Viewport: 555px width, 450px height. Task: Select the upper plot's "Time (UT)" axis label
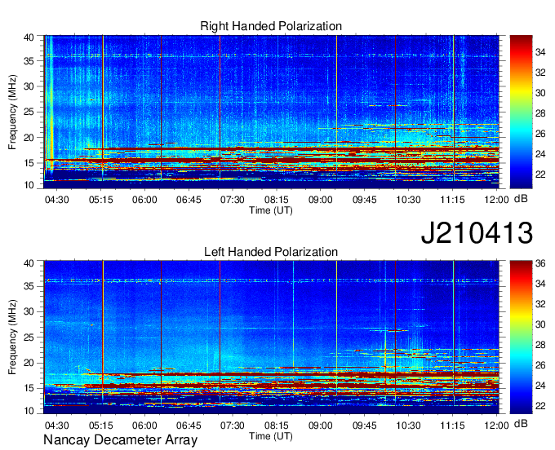point(271,210)
